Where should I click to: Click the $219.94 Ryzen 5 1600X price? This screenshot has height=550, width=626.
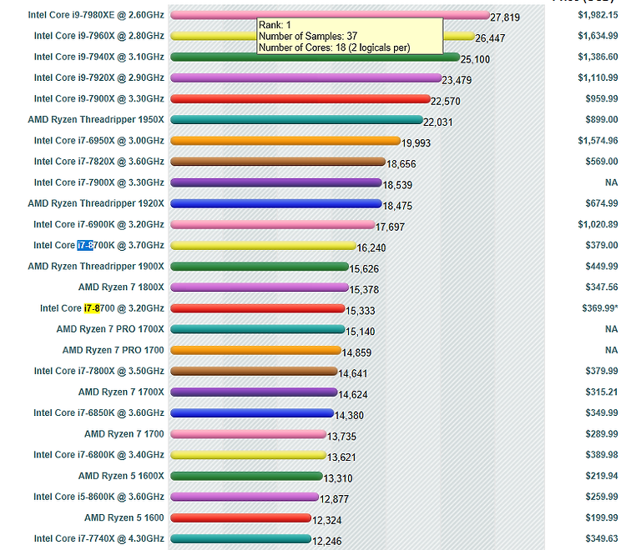(602, 476)
